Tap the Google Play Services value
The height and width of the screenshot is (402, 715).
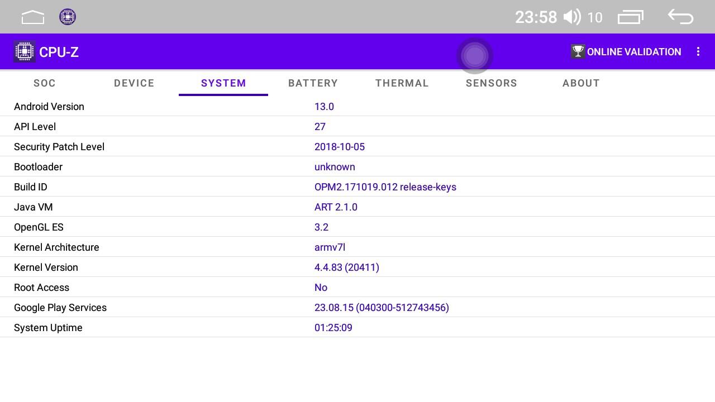click(382, 308)
